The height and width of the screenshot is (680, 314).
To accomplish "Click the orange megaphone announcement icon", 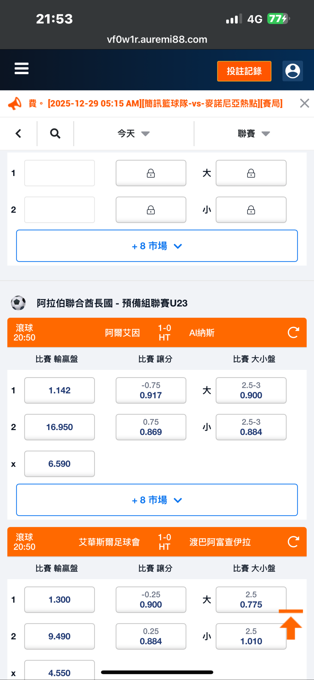I will coord(15,104).
